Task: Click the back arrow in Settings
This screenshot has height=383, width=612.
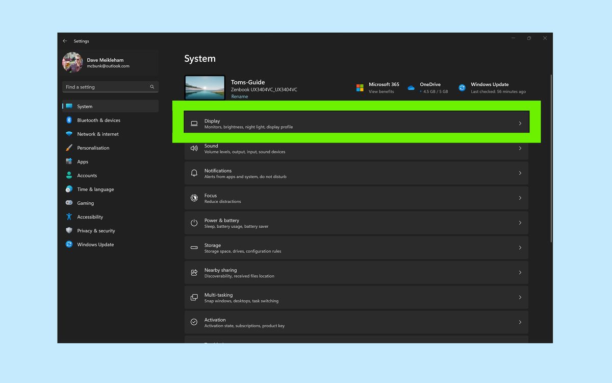Action: tap(65, 41)
